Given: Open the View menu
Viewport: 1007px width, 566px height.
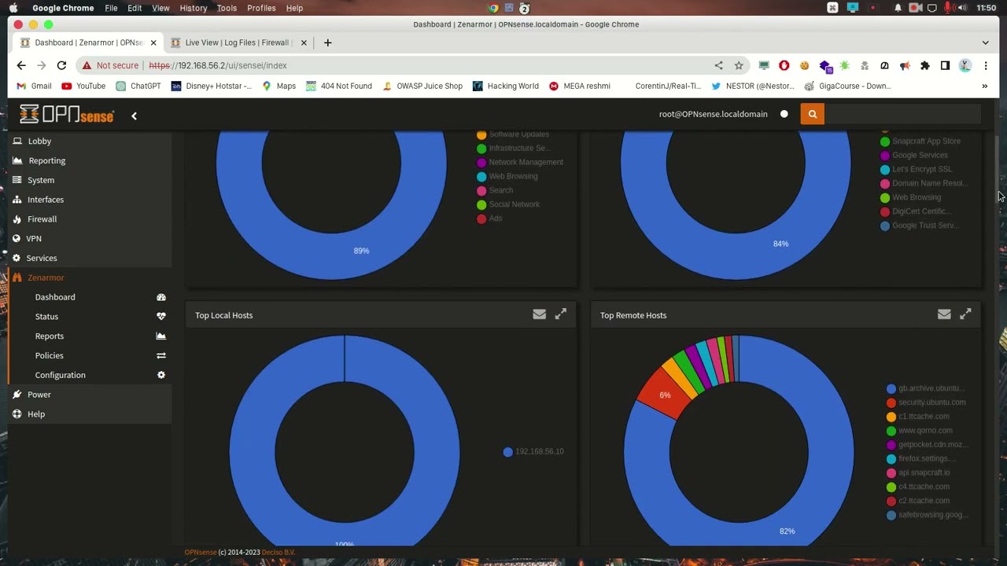Looking at the screenshot, I should click(x=160, y=8).
